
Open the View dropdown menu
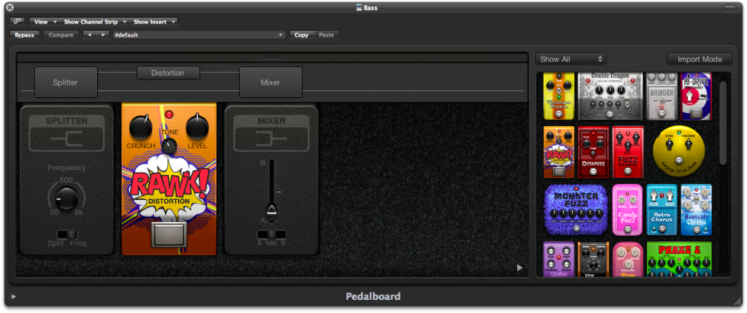(45, 21)
